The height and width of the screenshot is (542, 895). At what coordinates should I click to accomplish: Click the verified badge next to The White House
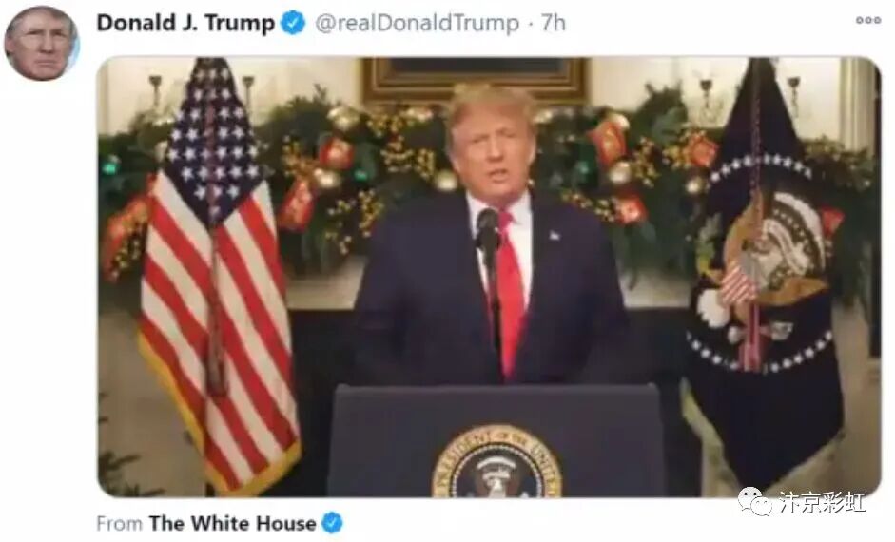coord(333,523)
